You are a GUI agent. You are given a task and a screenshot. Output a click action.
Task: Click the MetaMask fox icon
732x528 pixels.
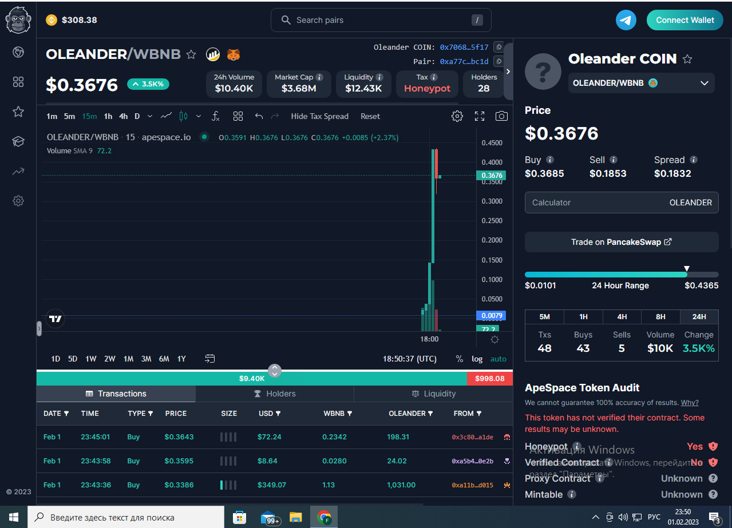234,54
